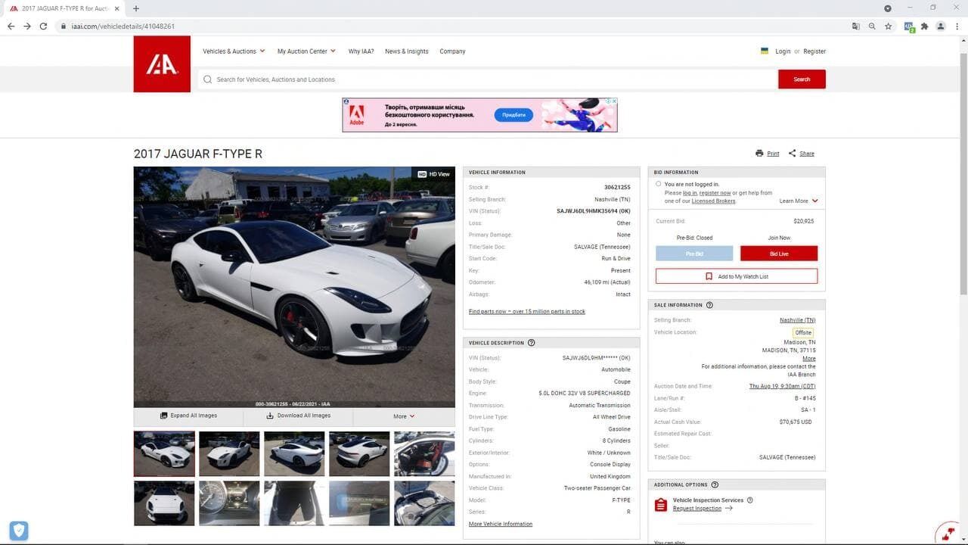
Task: Click the Vehicle Description help icon
Action: tap(532, 343)
